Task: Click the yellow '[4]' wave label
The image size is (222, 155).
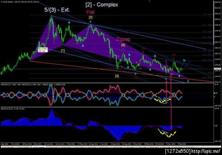Action: 123,45
